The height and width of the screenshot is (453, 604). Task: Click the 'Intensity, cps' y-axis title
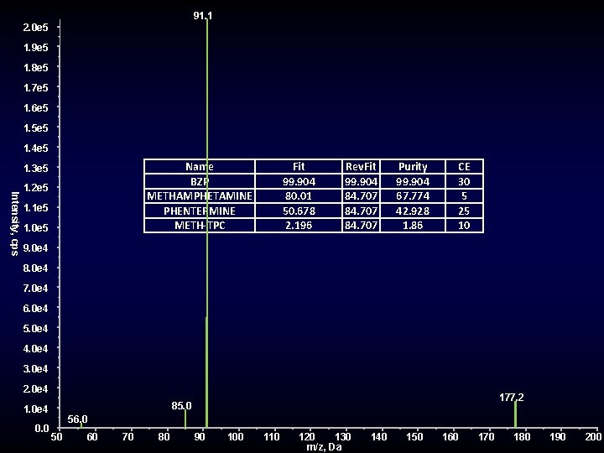pos(14,224)
